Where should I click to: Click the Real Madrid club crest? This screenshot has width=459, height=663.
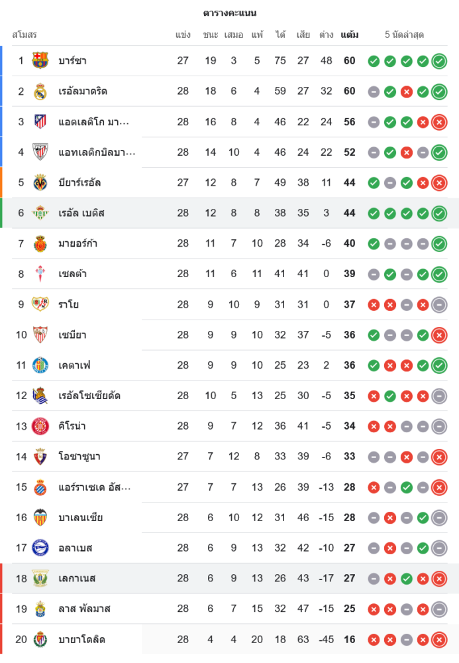tap(40, 91)
